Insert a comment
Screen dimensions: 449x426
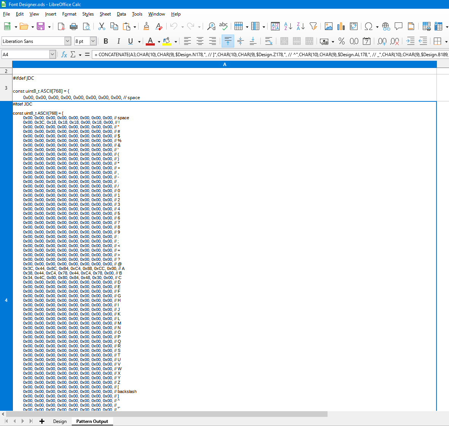coord(399,27)
